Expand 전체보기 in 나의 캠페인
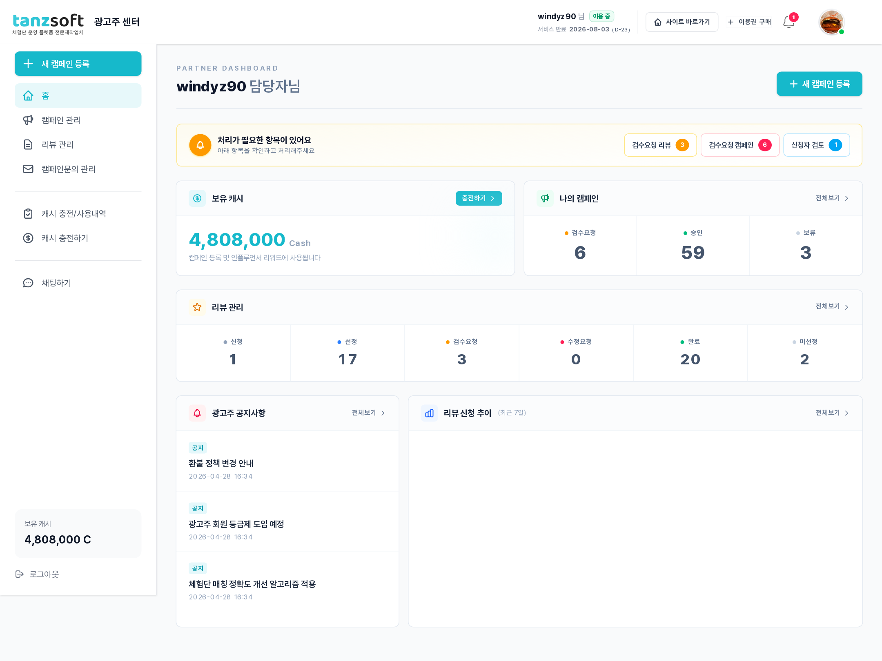This screenshot has height=661, width=882. (x=832, y=198)
